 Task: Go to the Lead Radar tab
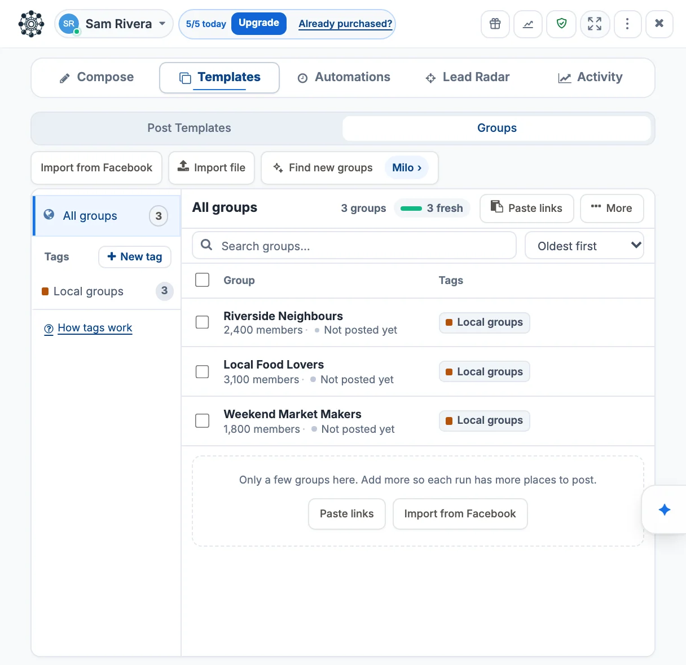pyautogui.click(x=467, y=77)
